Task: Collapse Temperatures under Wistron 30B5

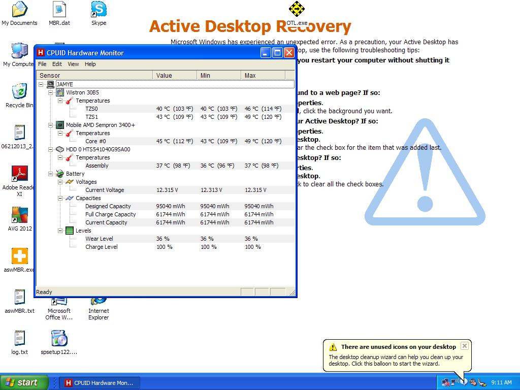Action: click(x=60, y=101)
